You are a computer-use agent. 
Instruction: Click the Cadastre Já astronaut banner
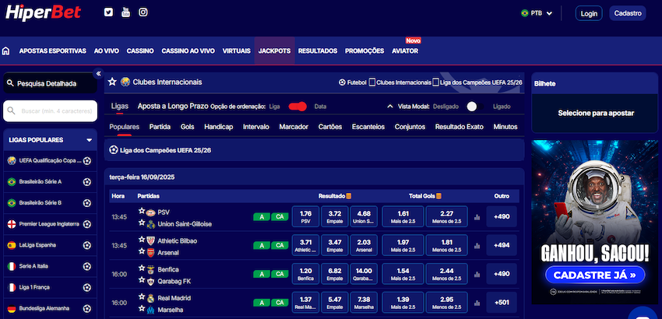pyautogui.click(x=595, y=223)
